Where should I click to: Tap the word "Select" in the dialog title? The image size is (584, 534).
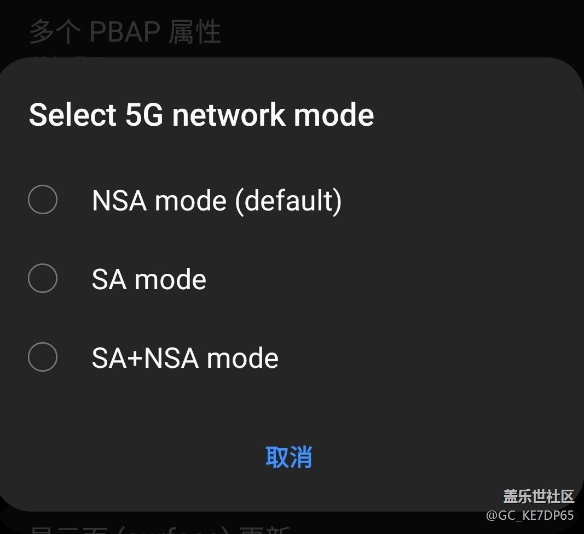click(x=73, y=115)
